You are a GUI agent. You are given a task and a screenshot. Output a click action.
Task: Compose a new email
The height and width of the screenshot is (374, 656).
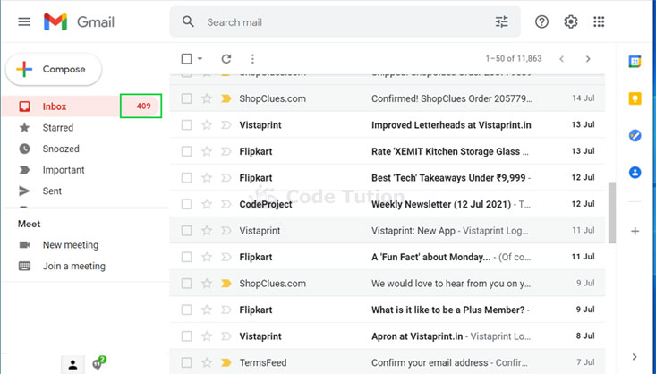[x=54, y=70]
